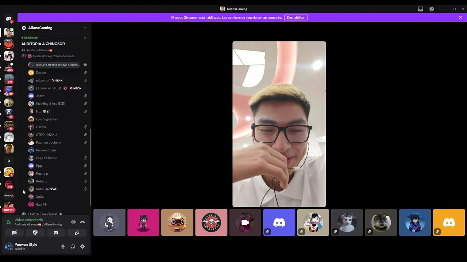
Task: Open server with 89 notification badge
Action: coord(9,90)
